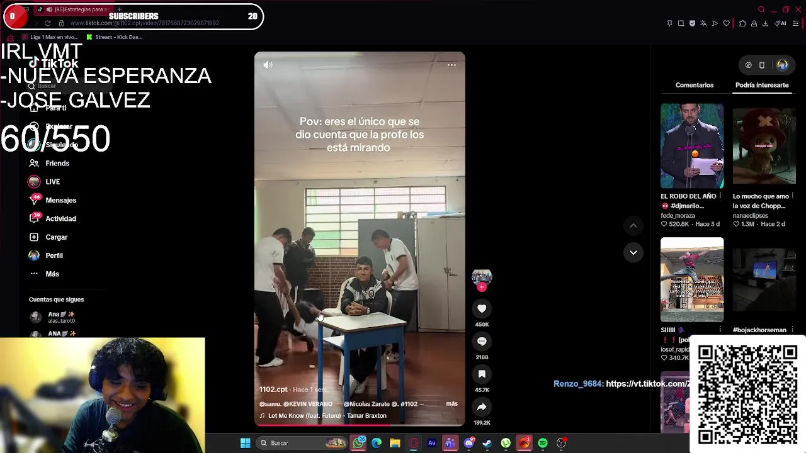Open the profile avatar in the TikTok header
806x453 pixels.
click(x=782, y=65)
